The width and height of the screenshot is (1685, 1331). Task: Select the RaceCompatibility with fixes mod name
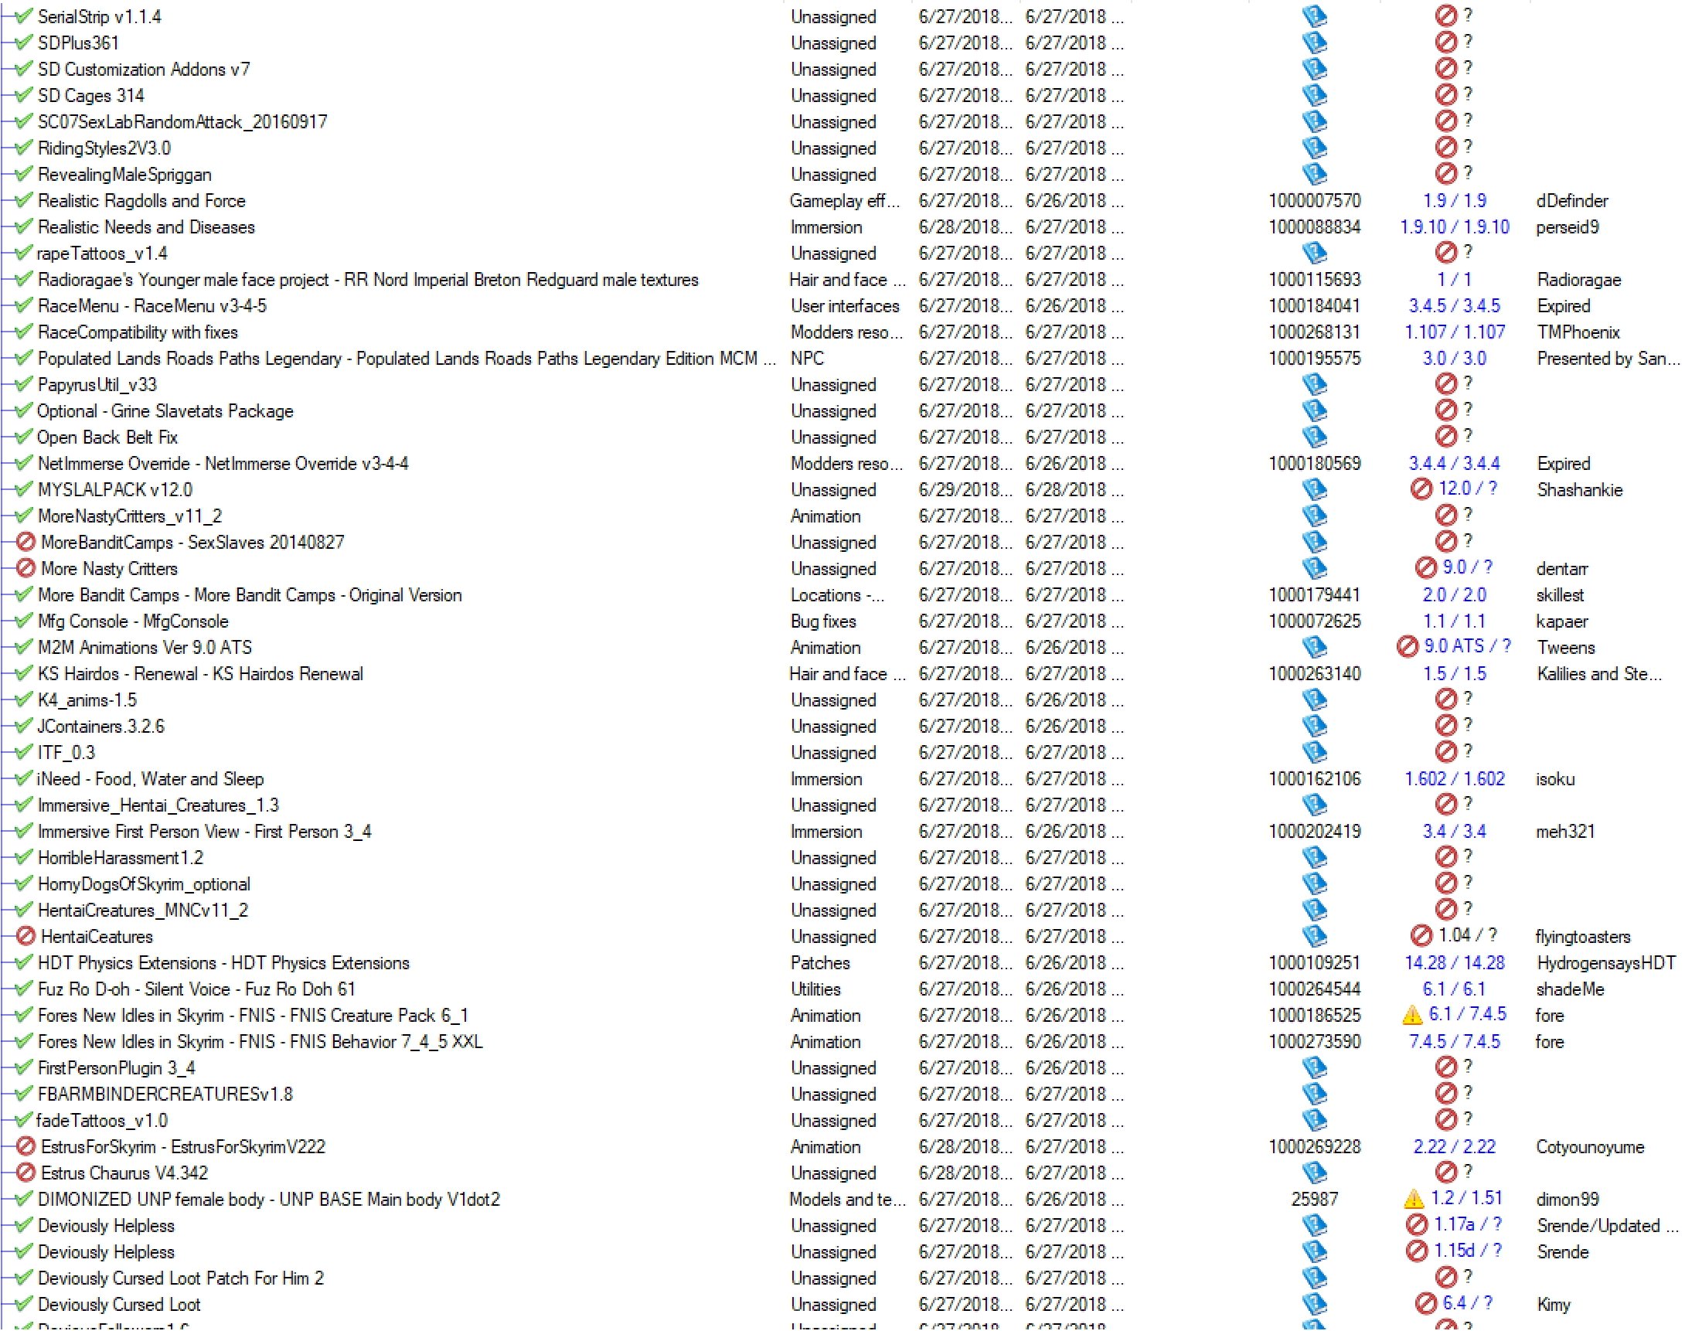pos(138,332)
